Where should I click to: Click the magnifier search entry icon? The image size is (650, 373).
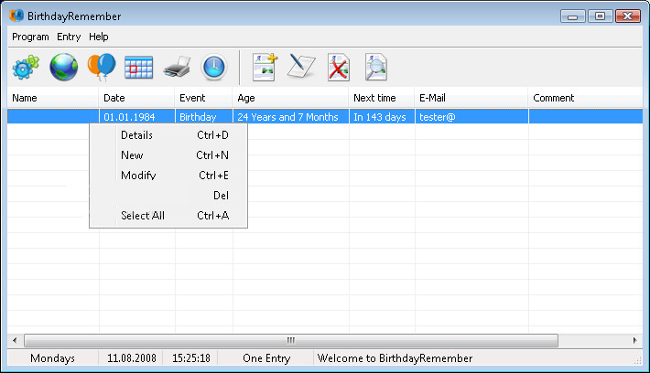click(x=376, y=67)
